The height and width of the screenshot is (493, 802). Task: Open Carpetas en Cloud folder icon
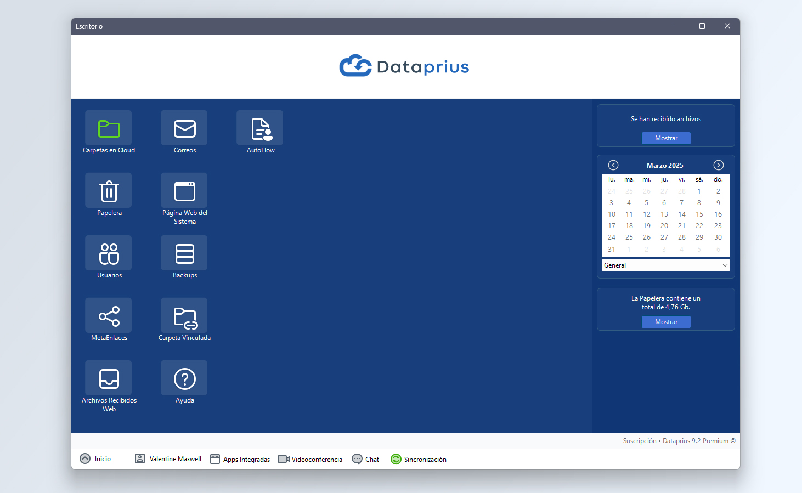point(109,128)
